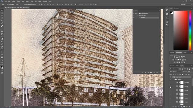
Task: Select the Hand tool
Action: point(2,57)
